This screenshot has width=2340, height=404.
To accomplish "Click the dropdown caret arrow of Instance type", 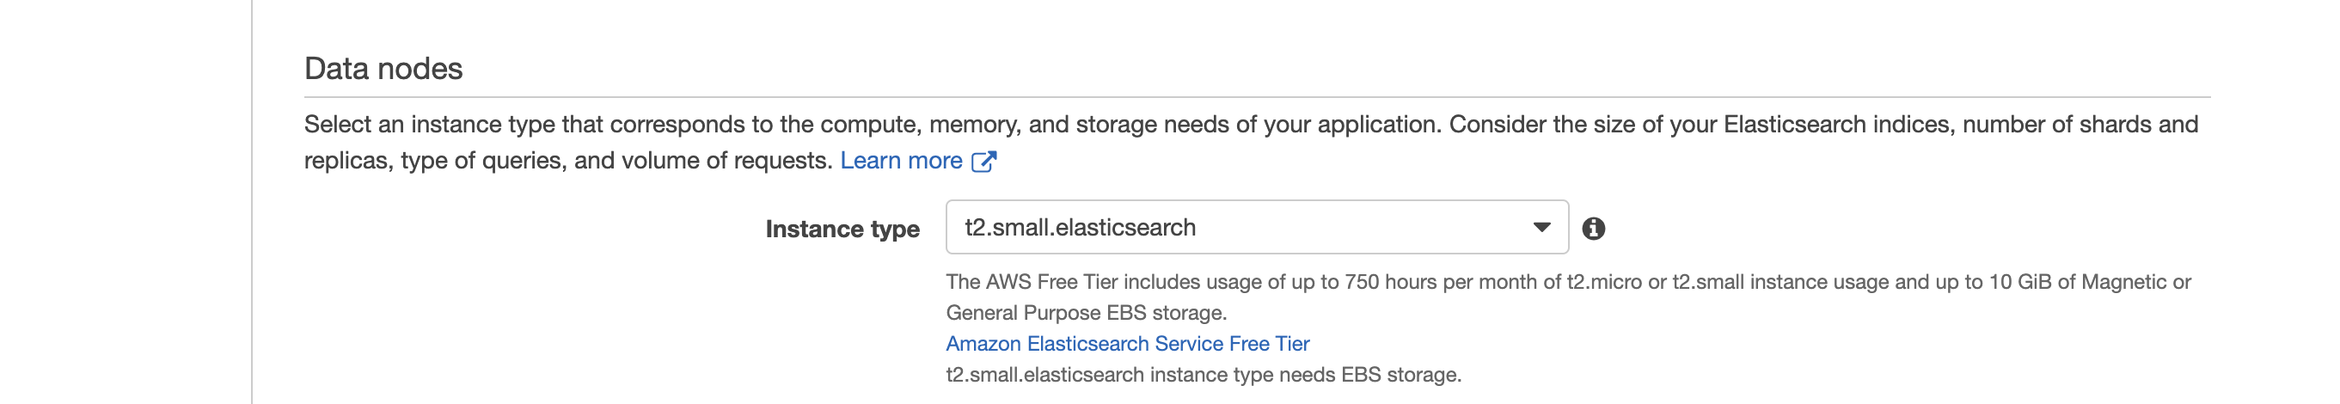I will coord(1541,227).
